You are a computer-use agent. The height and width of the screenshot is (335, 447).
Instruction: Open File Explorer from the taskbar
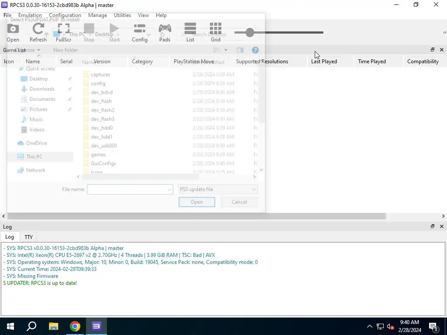tap(53, 326)
